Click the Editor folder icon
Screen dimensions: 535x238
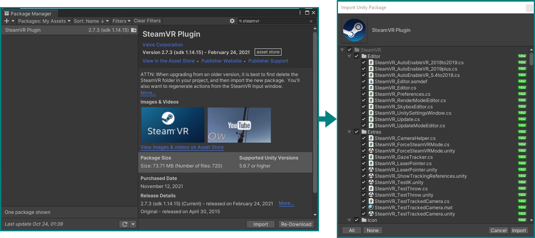click(x=364, y=56)
